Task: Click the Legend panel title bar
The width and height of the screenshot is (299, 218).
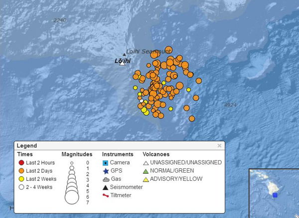Action: (115, 146)
